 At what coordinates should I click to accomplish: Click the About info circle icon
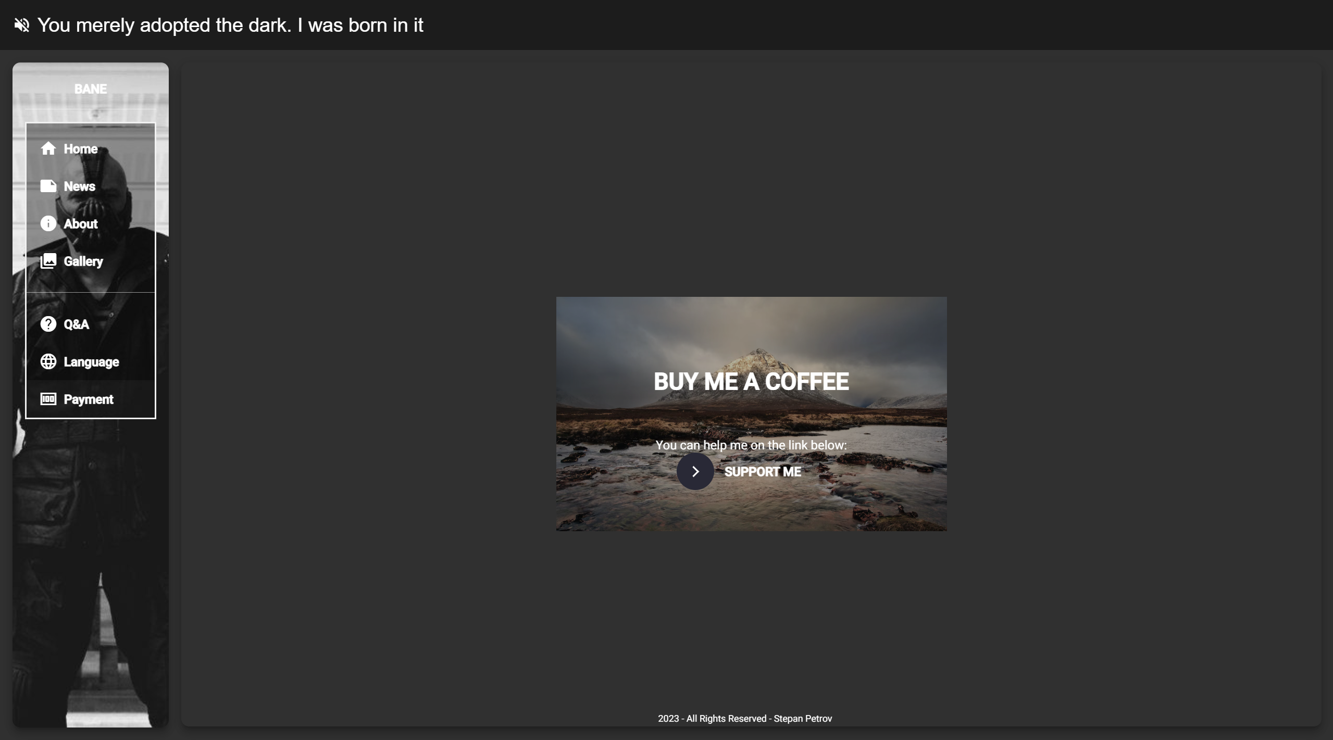click(x=48, y=224)
